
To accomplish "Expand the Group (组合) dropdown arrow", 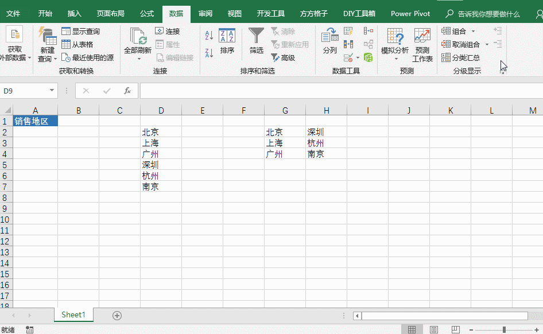I will (x=473, y=31).
